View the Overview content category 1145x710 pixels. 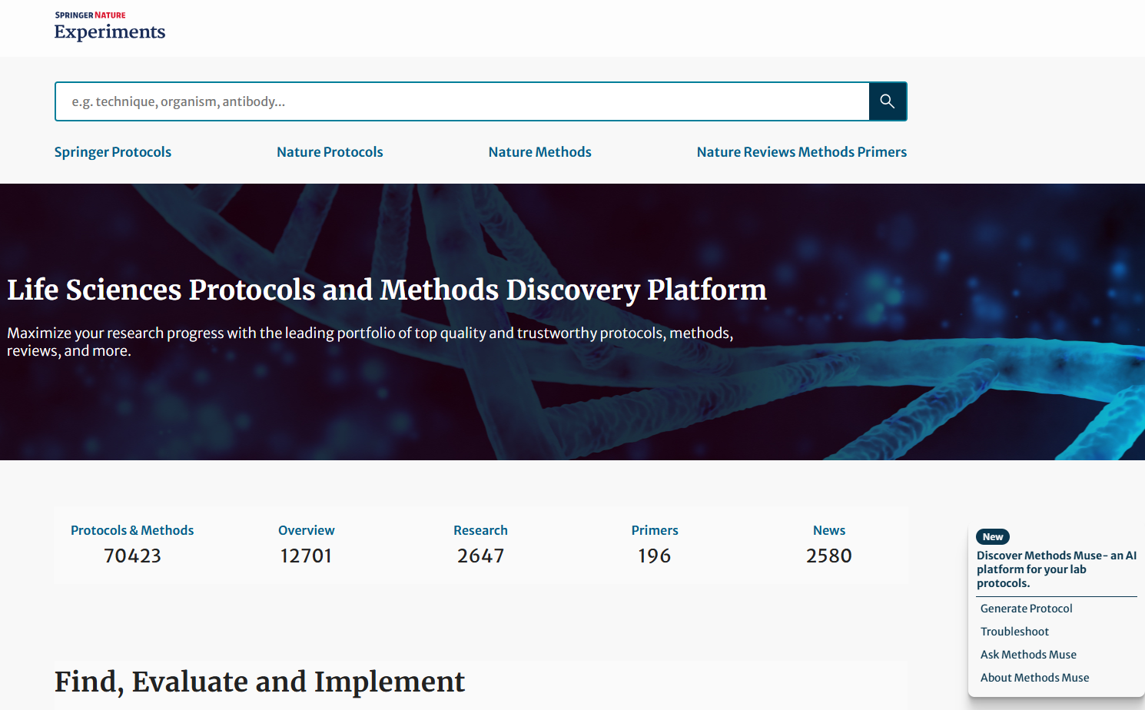pyautogui.click(x=306, y=530)
